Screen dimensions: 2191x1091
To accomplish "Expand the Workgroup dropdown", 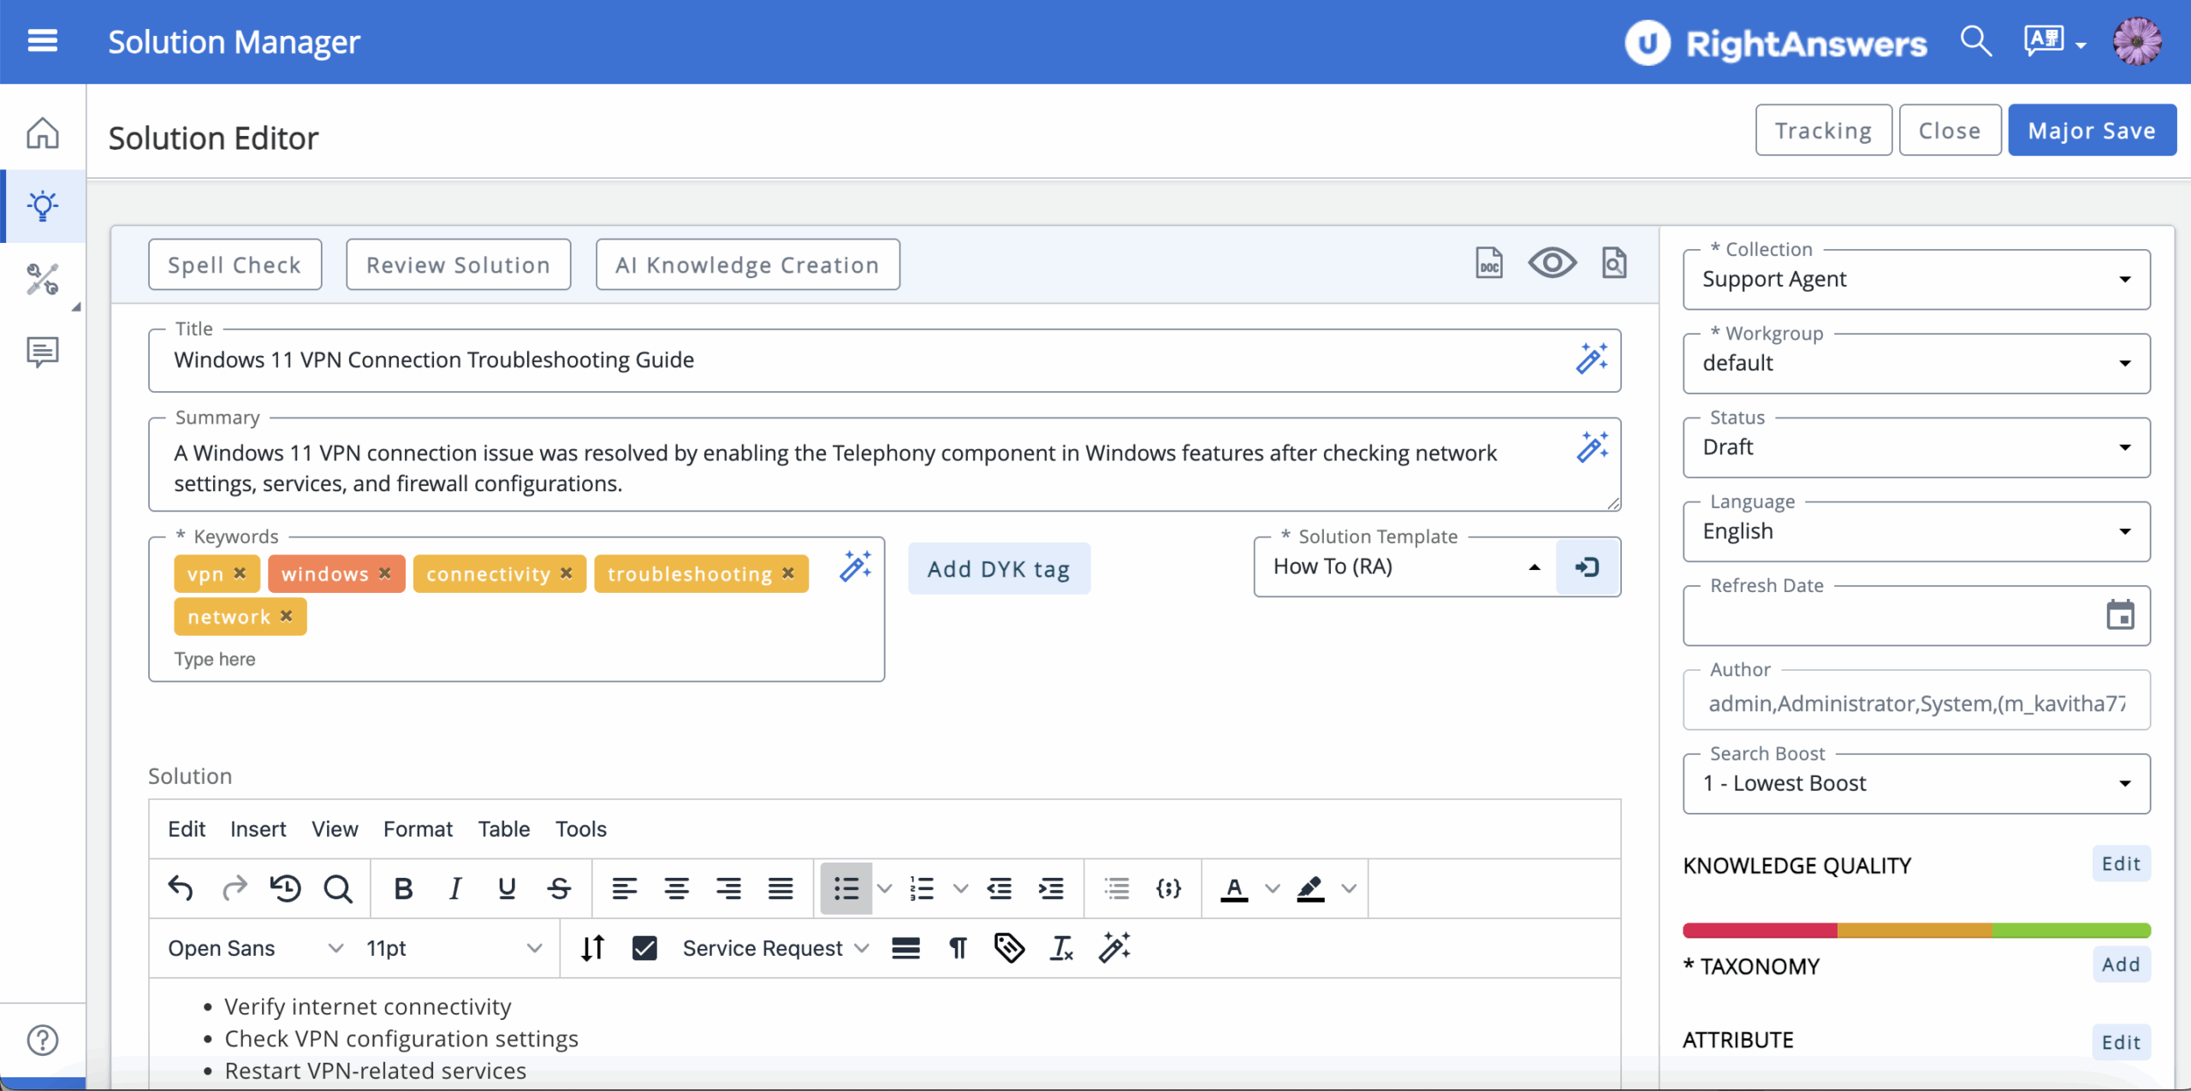I will (1916, 363).
